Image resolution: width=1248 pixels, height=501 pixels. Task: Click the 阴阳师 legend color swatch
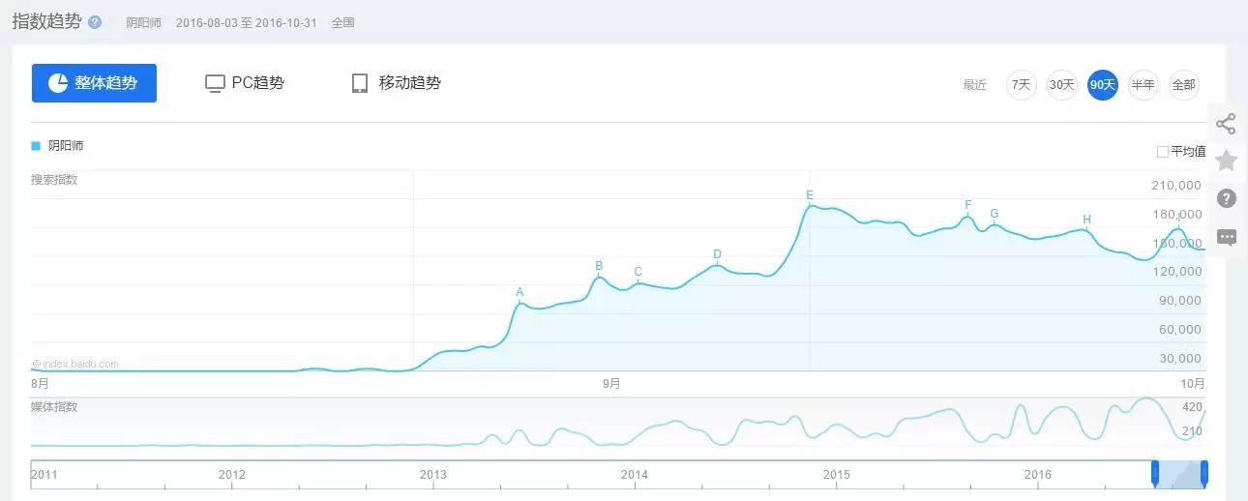(36, 146)
